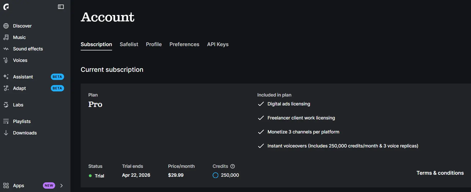The width and height of the screenshot is (471, 192).
Task: Click the Playlists icon
Action: [x=6, y=121]
